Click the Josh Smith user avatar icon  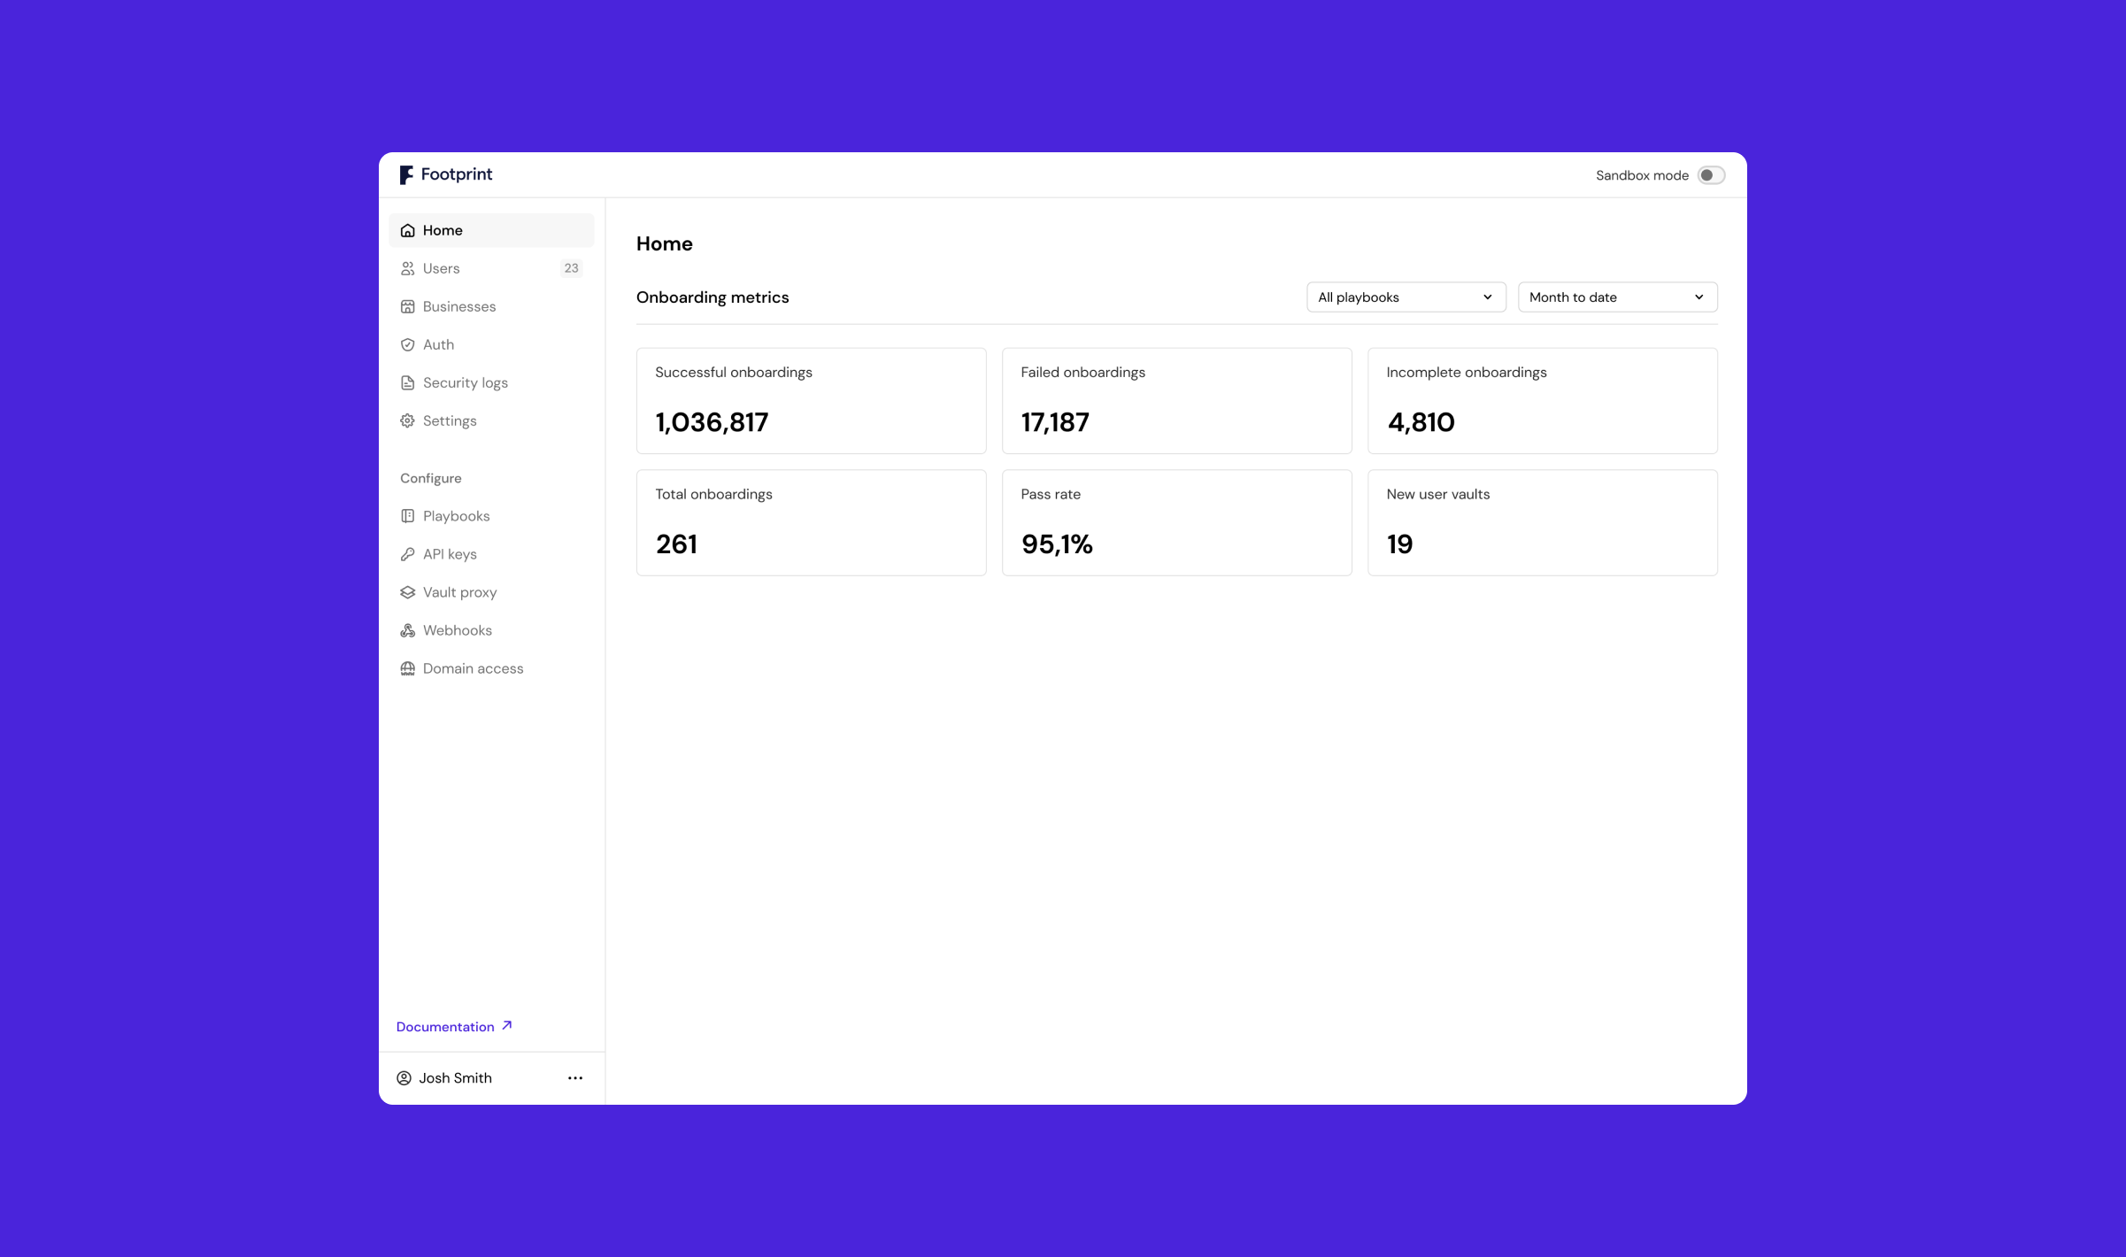(404, 1078)
